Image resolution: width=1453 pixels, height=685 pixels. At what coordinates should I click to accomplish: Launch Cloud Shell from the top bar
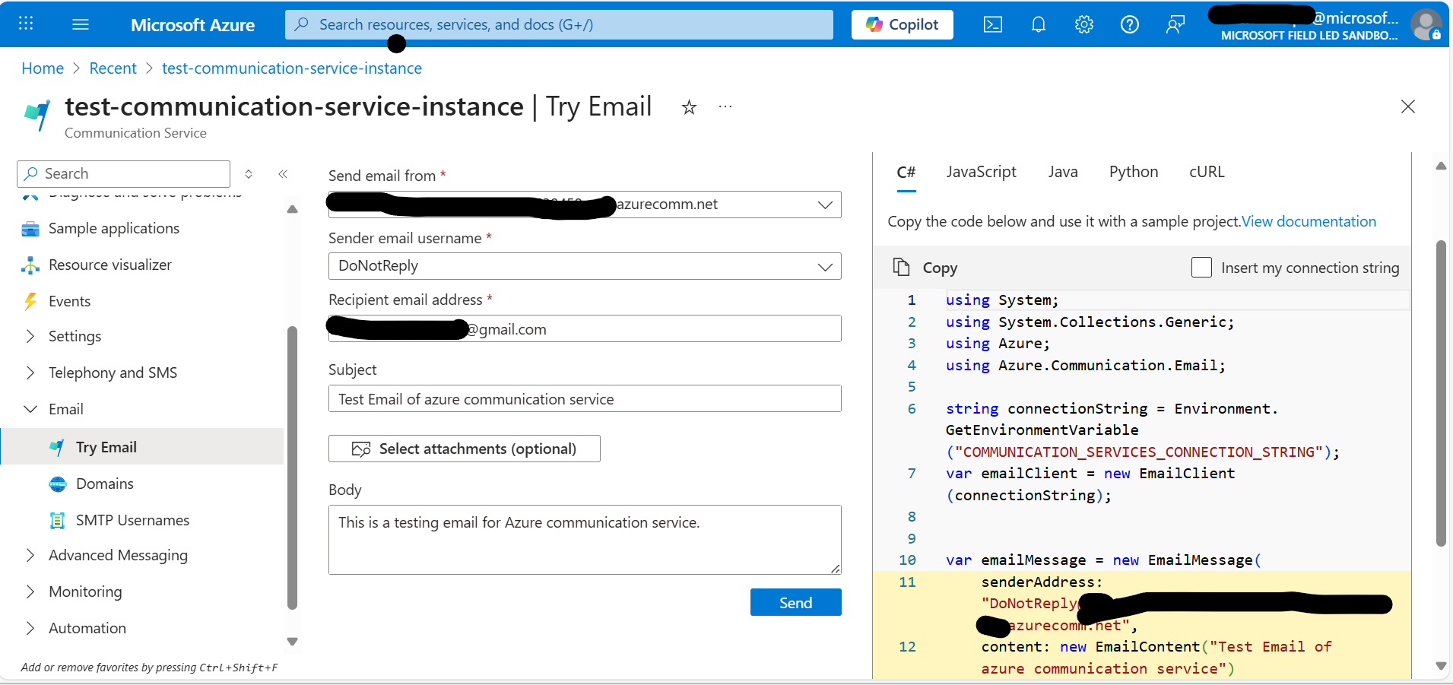coord(993,24)
